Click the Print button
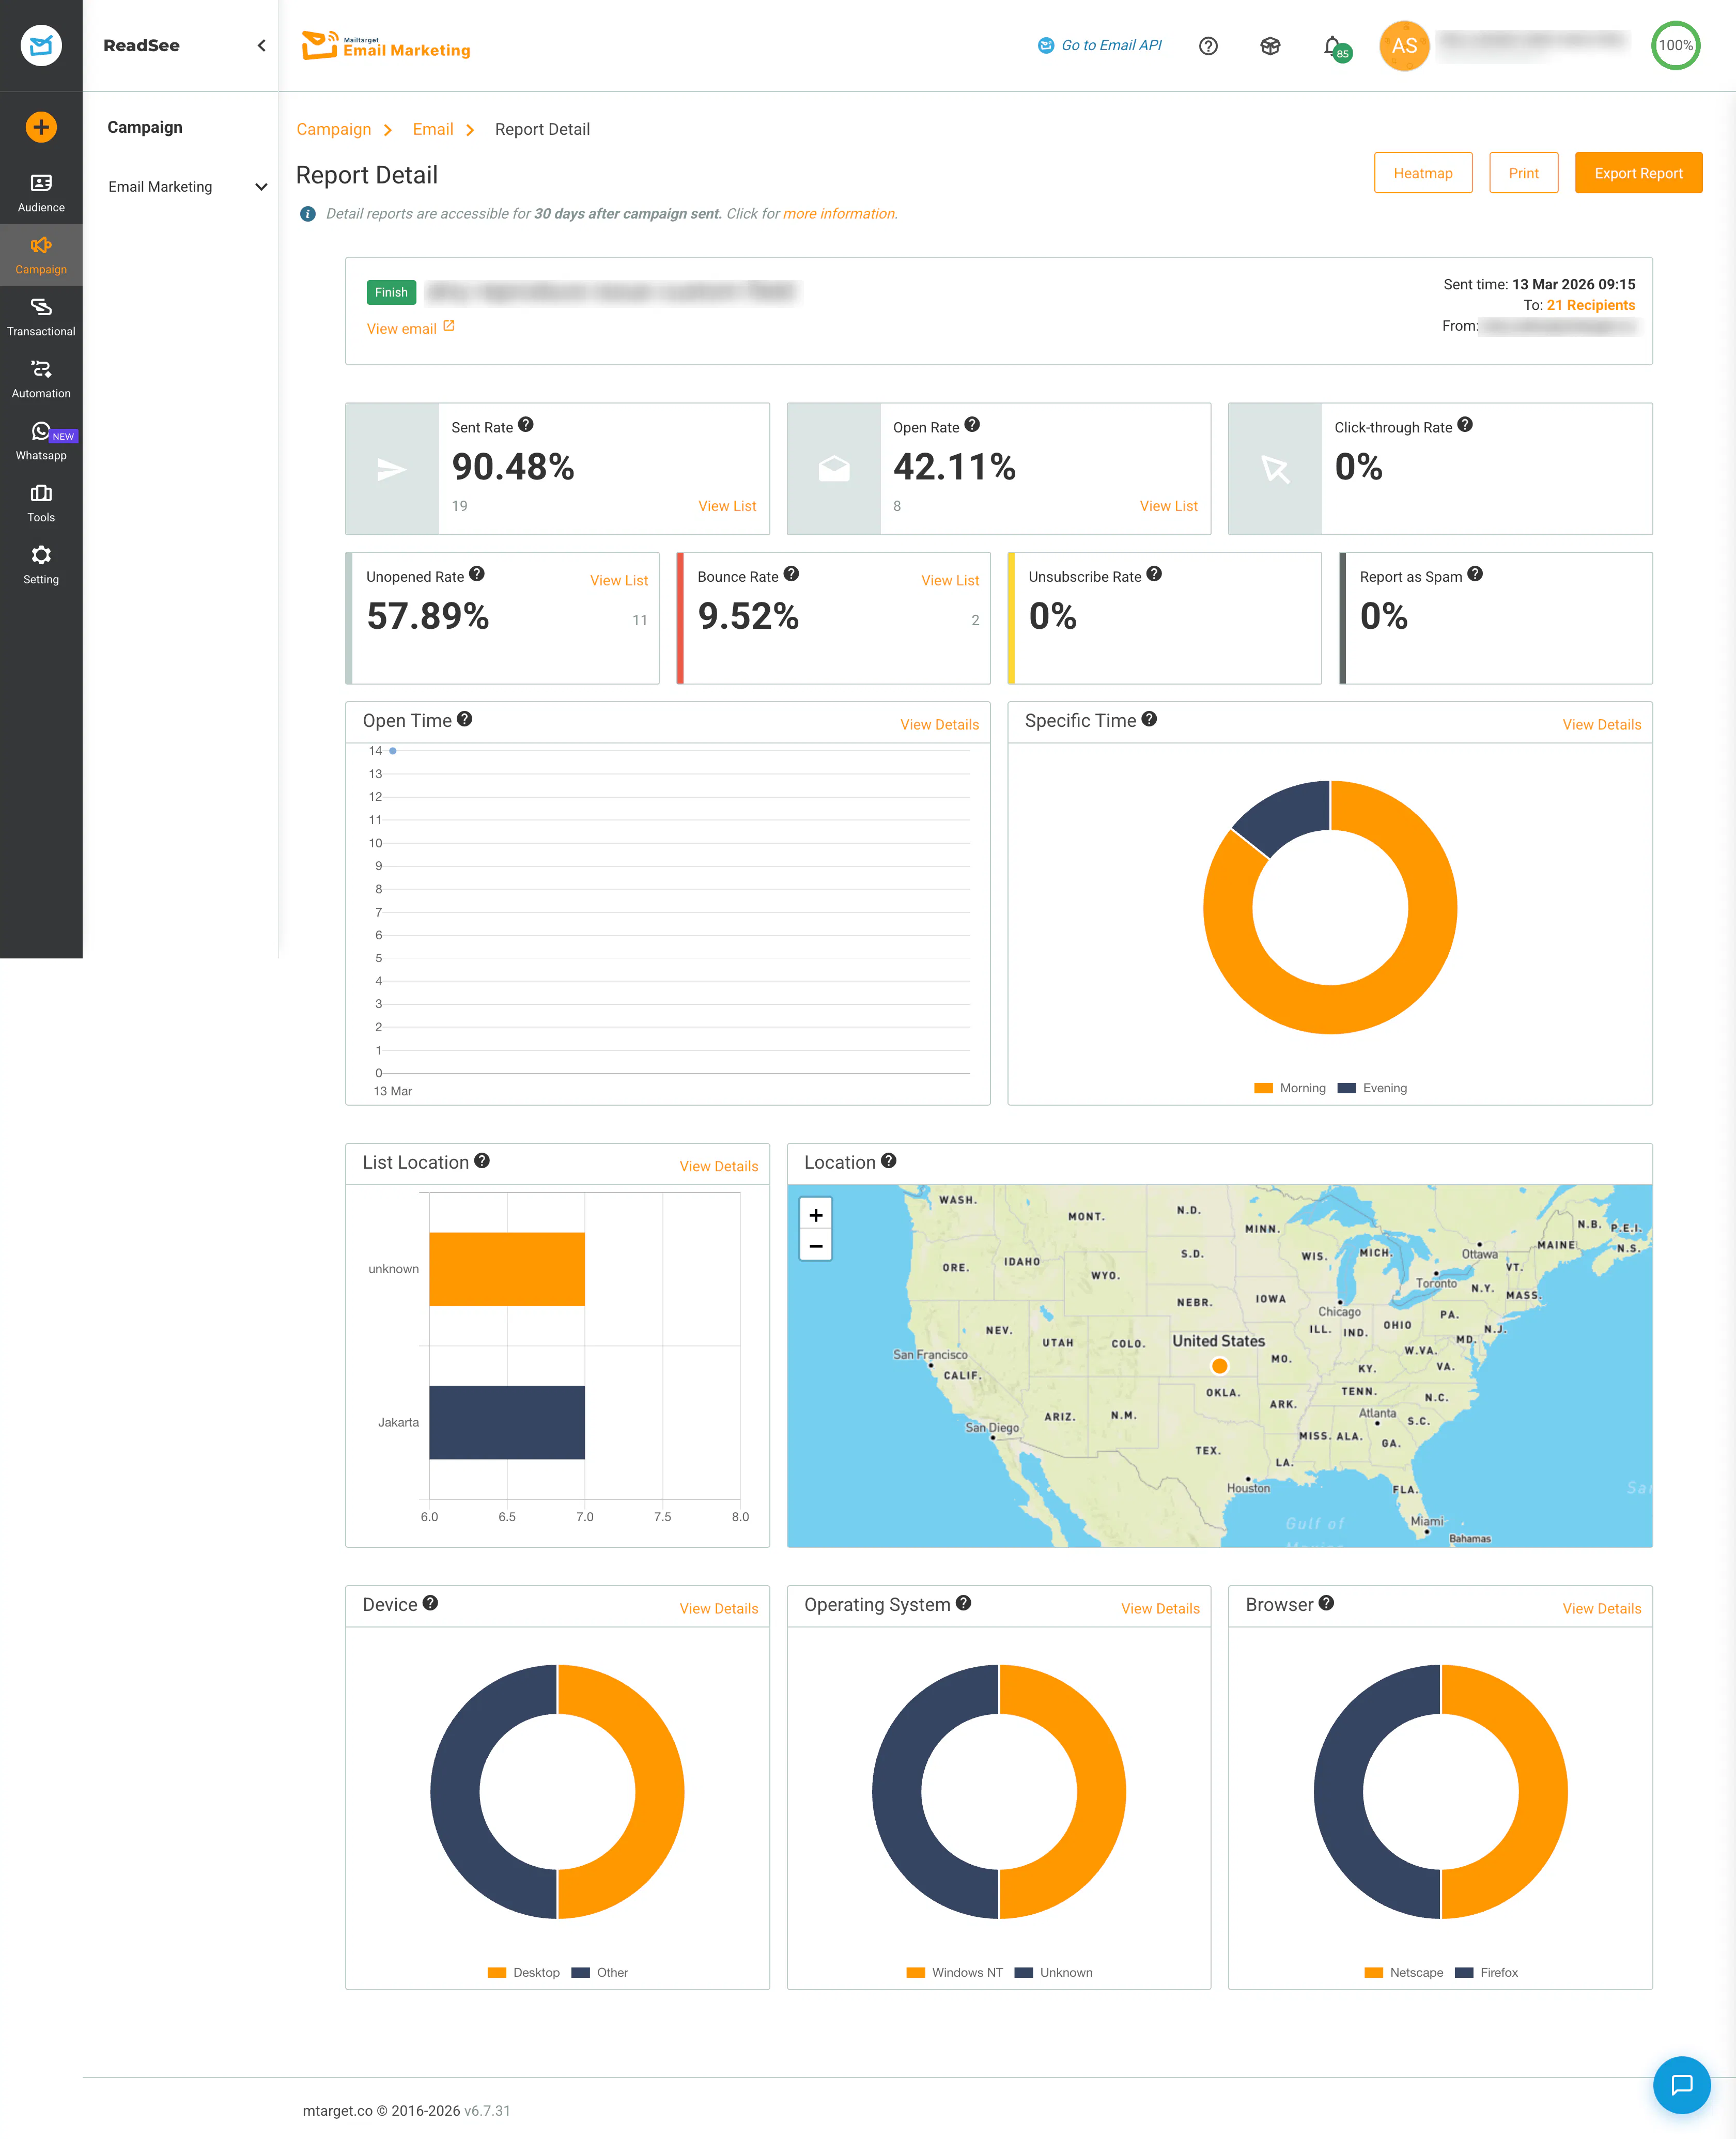Image resolution: width=1736 pixels, height=2139 pixels. coord(1523,173)
